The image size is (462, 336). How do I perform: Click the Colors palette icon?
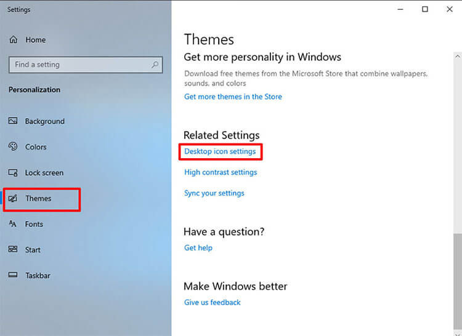coord(13,147)
